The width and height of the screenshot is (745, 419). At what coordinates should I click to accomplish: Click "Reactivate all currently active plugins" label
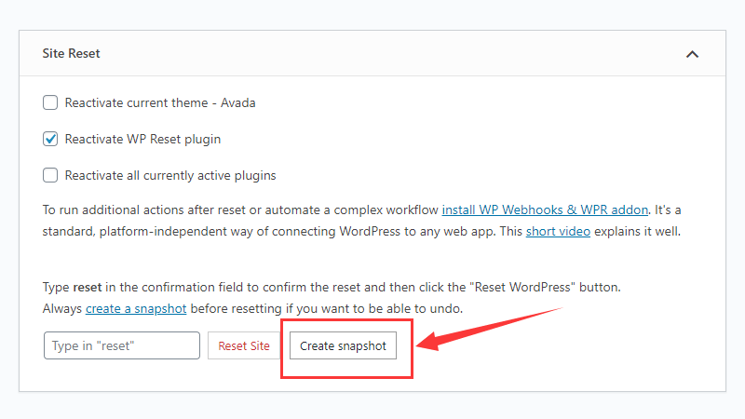[169, 175]
